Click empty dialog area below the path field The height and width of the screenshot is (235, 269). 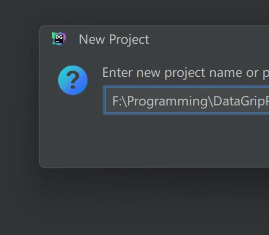tap(168, 140)
